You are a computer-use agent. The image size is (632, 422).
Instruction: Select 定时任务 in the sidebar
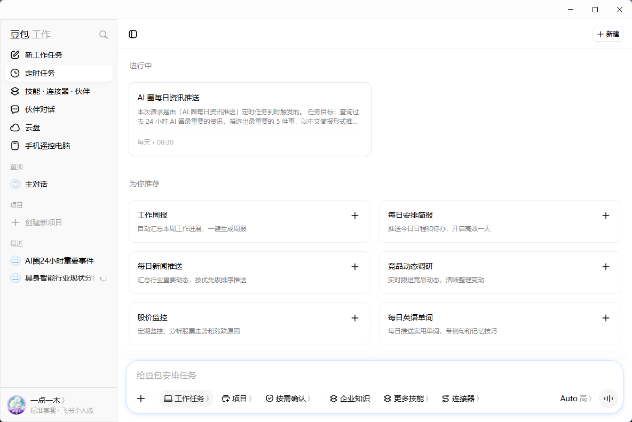coord(58,73)
